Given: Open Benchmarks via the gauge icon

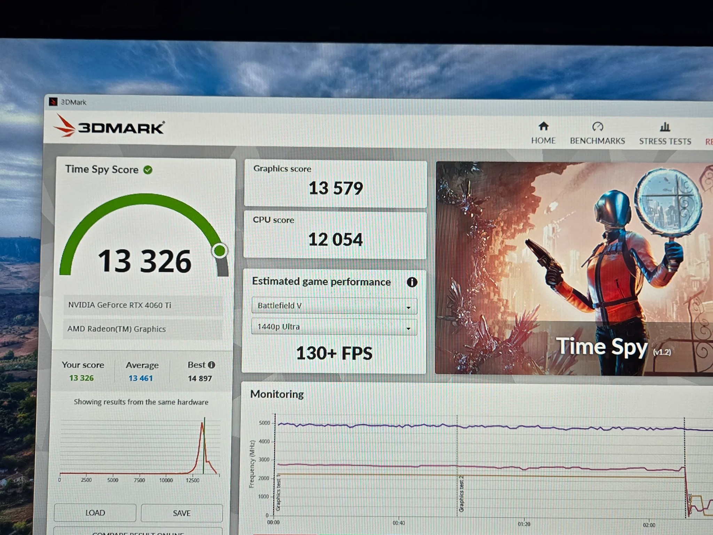Looking at the screenshot, I should [x=597, y=126].
